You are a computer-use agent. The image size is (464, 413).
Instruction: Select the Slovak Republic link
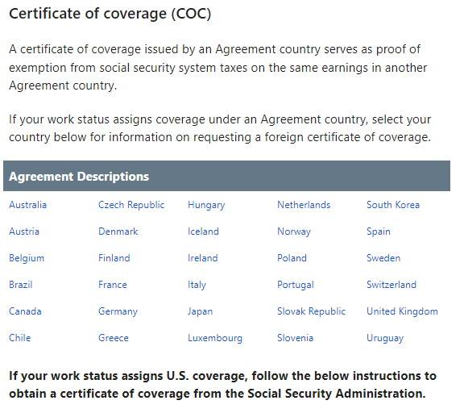(311, 311)
